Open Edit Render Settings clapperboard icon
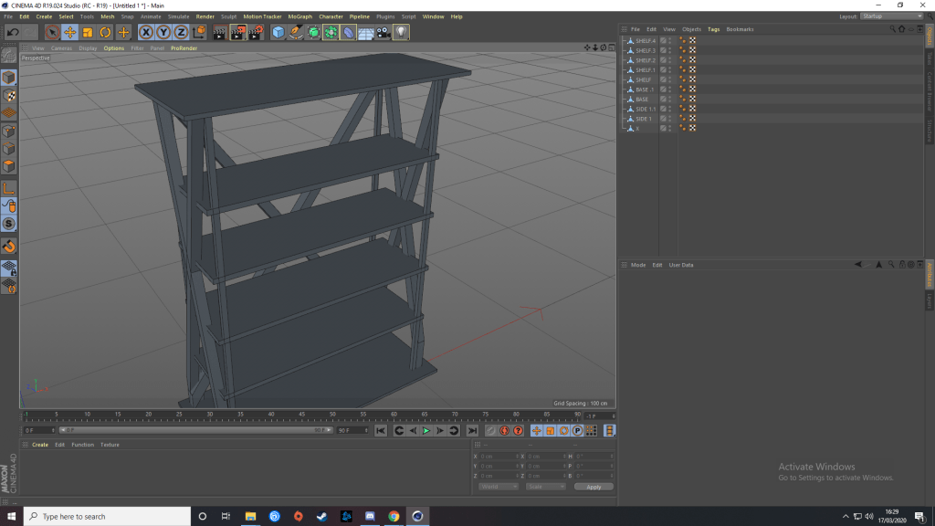The image size is (935, 526). (256, 33)
